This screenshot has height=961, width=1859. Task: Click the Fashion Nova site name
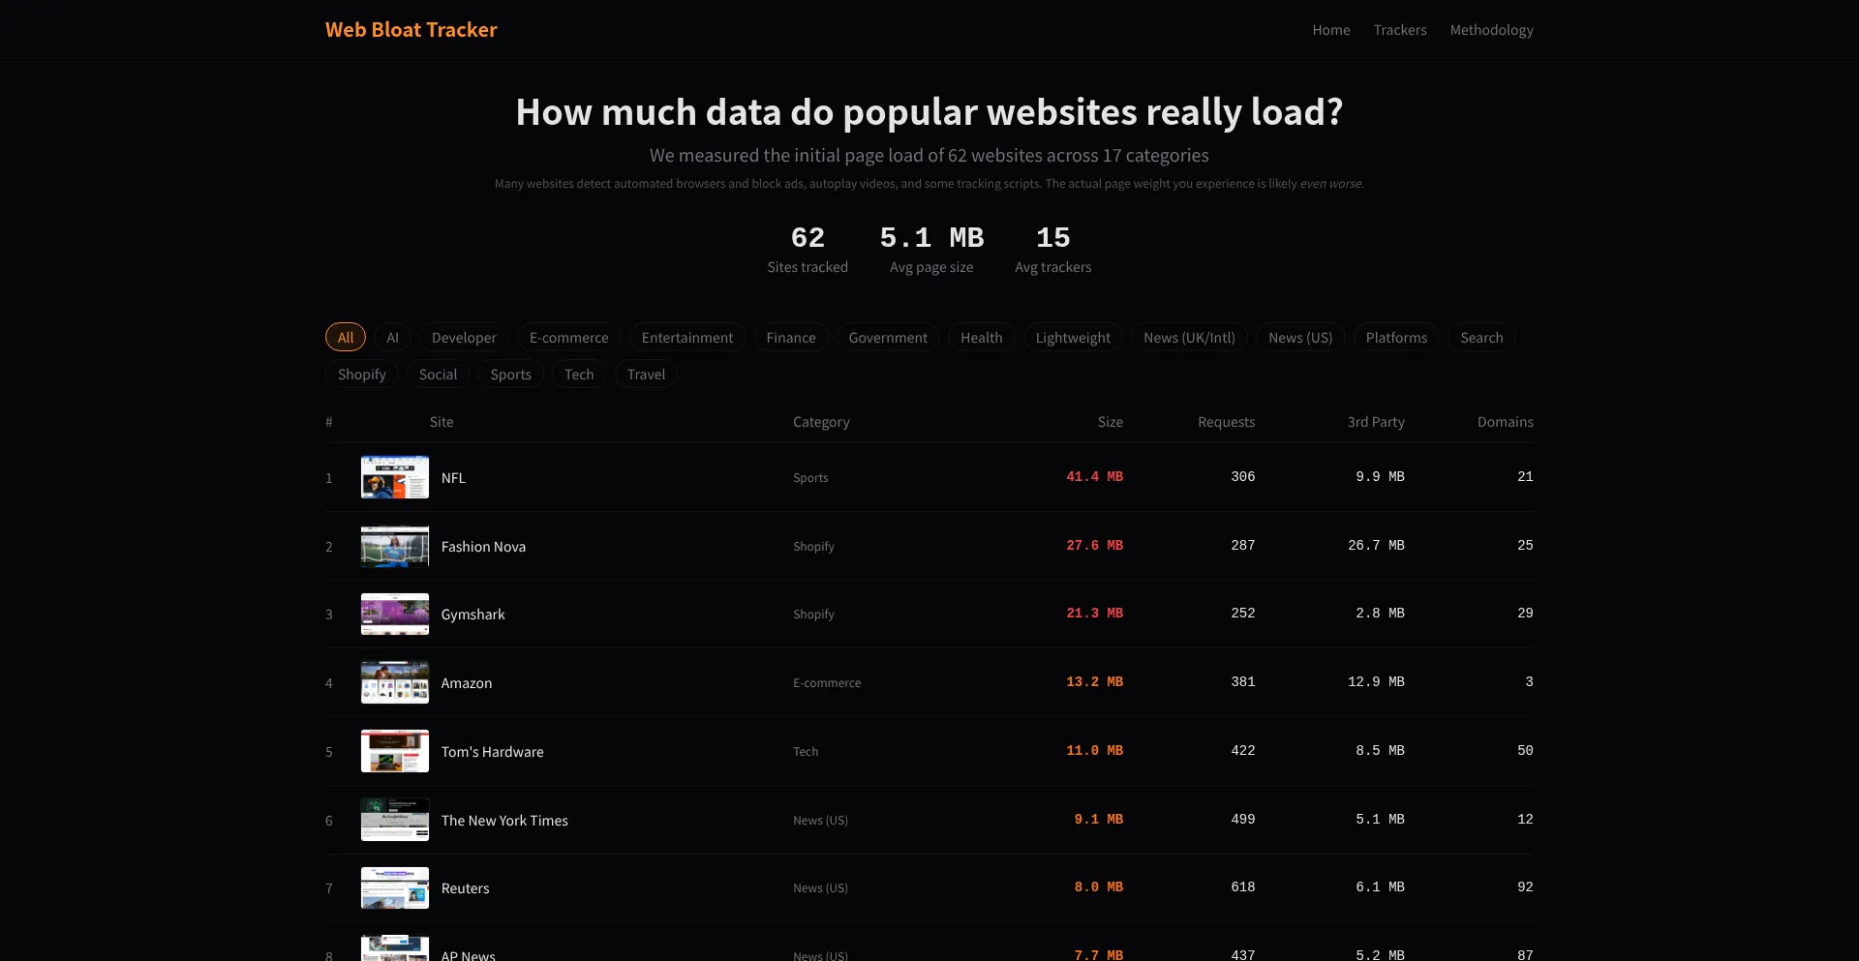tap(483, 546)
